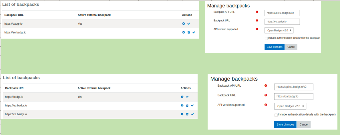Click Manage backpacks heading of eu.badgr form
Screen dimensions: 340x135
228,6
